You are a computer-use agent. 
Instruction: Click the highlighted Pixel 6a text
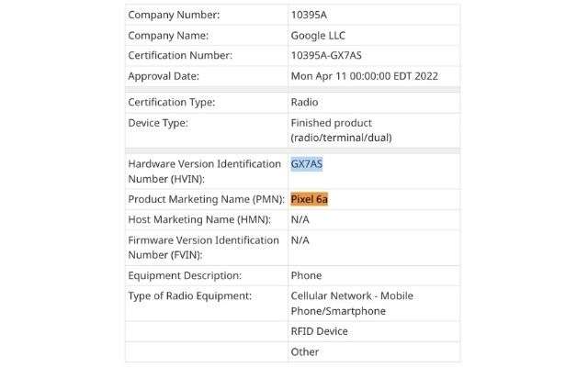tap(309, 199)
